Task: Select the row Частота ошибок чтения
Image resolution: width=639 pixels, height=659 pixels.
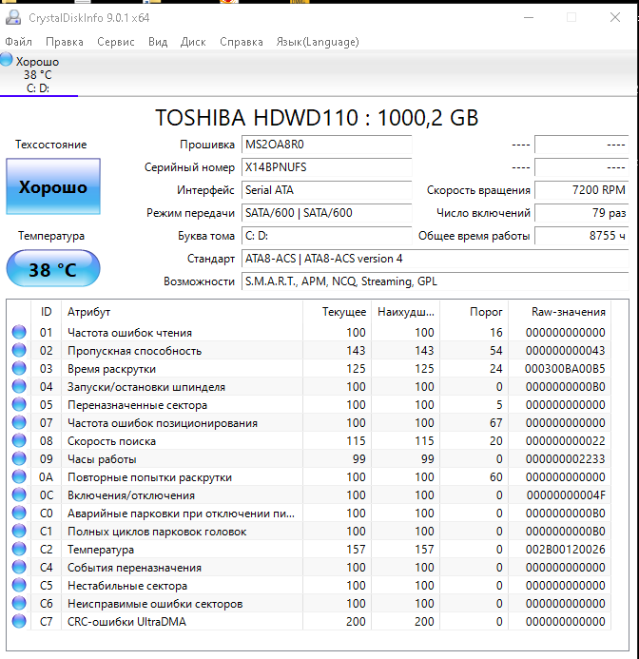Action: [309, 332]
